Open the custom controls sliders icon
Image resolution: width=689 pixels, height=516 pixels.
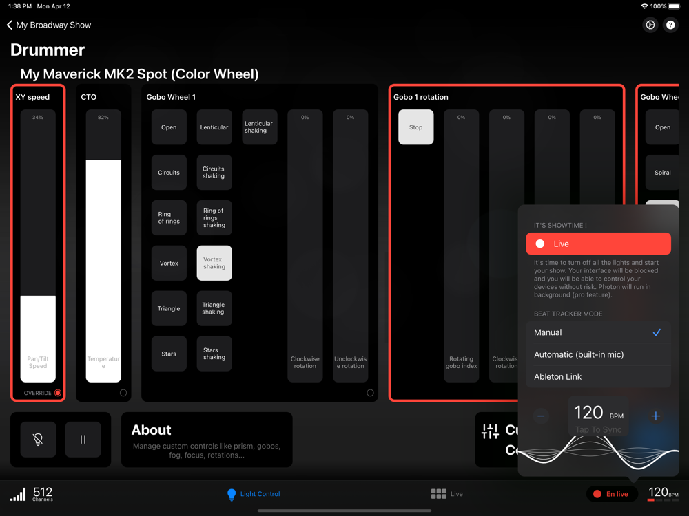pyautogui.click(x=490, y=431)
